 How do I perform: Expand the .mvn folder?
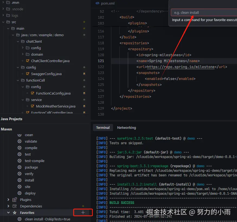tap(3, 2)
